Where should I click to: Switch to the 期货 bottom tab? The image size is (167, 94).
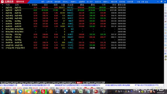tap(79, 83)
